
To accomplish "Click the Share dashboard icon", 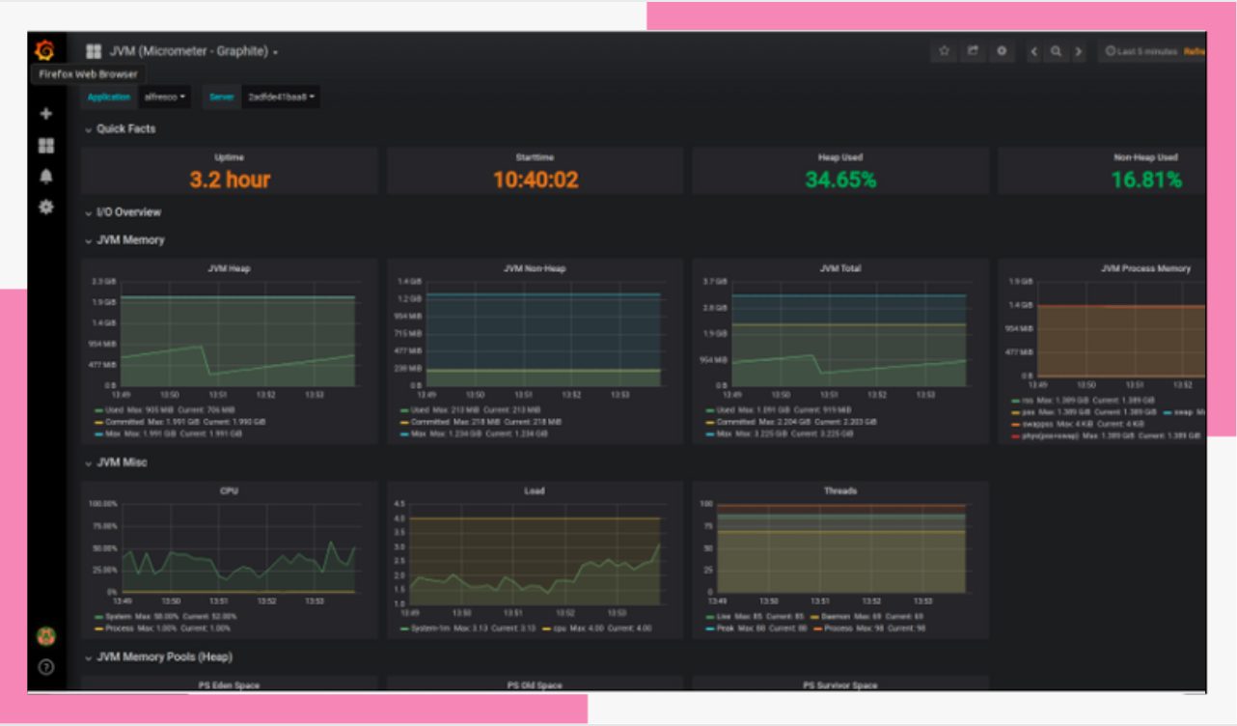I will pyautogui.click(x=974, y=51).
